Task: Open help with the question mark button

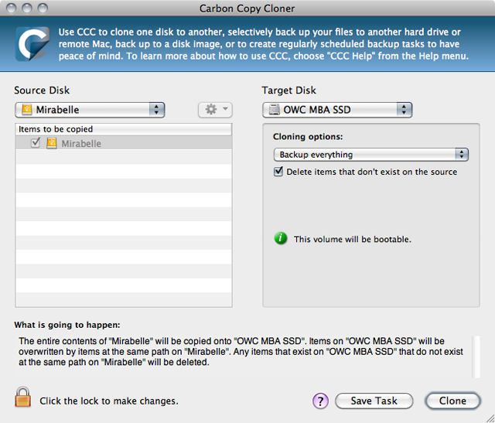Action: pos(320,401)
